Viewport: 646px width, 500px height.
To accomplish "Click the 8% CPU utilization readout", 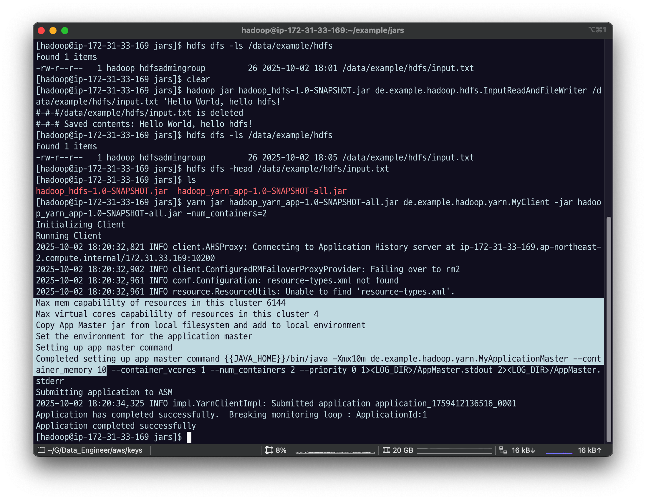I will [281, 450].
